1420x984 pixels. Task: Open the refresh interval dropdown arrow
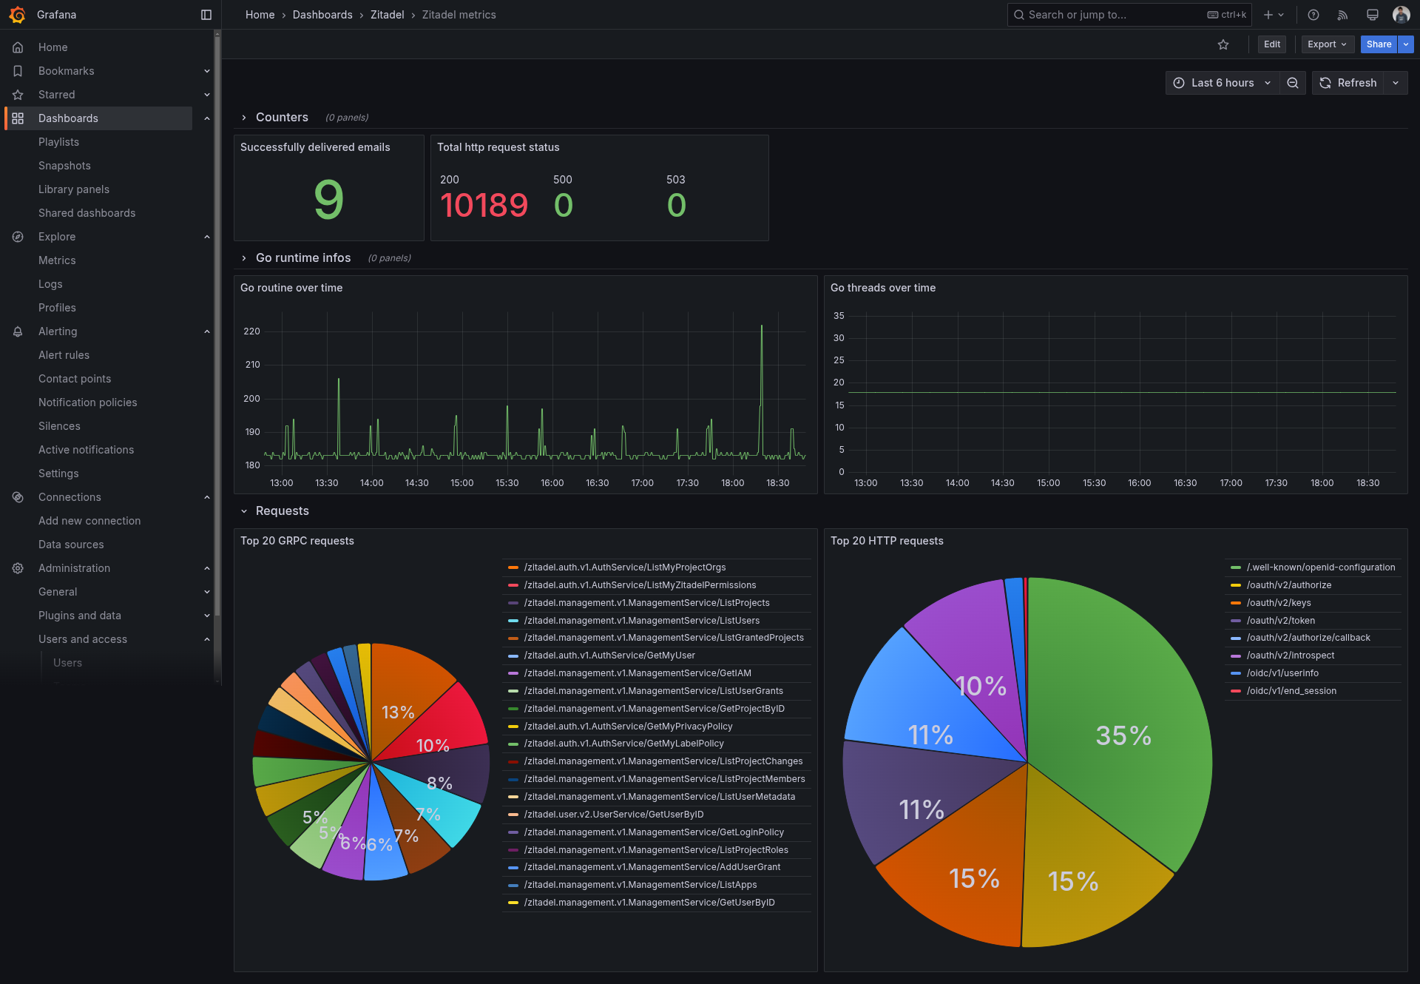(1396, 83)
